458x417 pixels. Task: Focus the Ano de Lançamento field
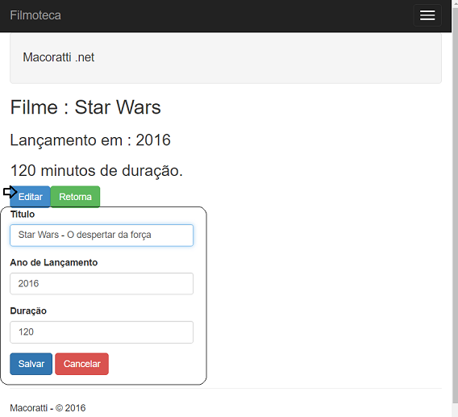(x=102, y=283)
